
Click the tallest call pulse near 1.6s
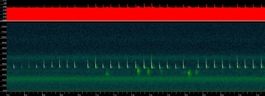tap(152, 62)
